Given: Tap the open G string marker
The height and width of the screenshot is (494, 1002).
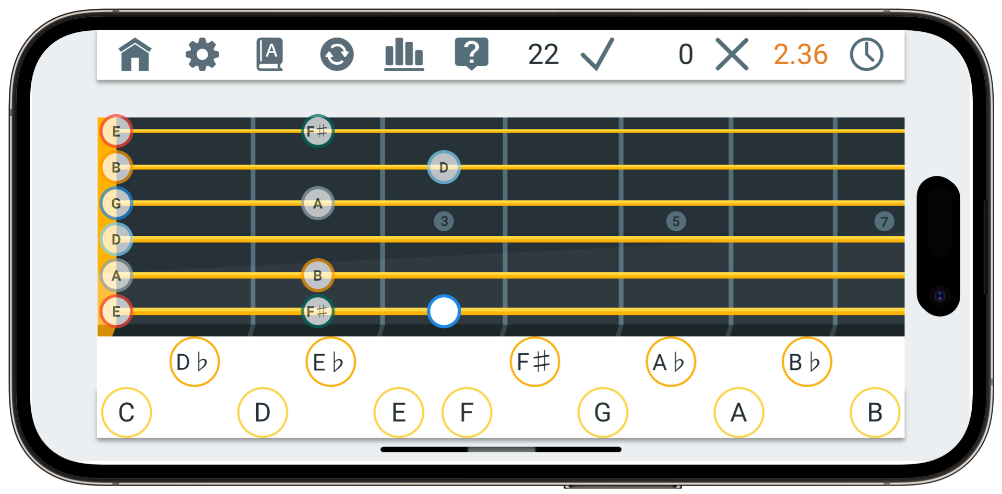Looking at the screenshot, I should pyautogui.click(x=116, y=203).
